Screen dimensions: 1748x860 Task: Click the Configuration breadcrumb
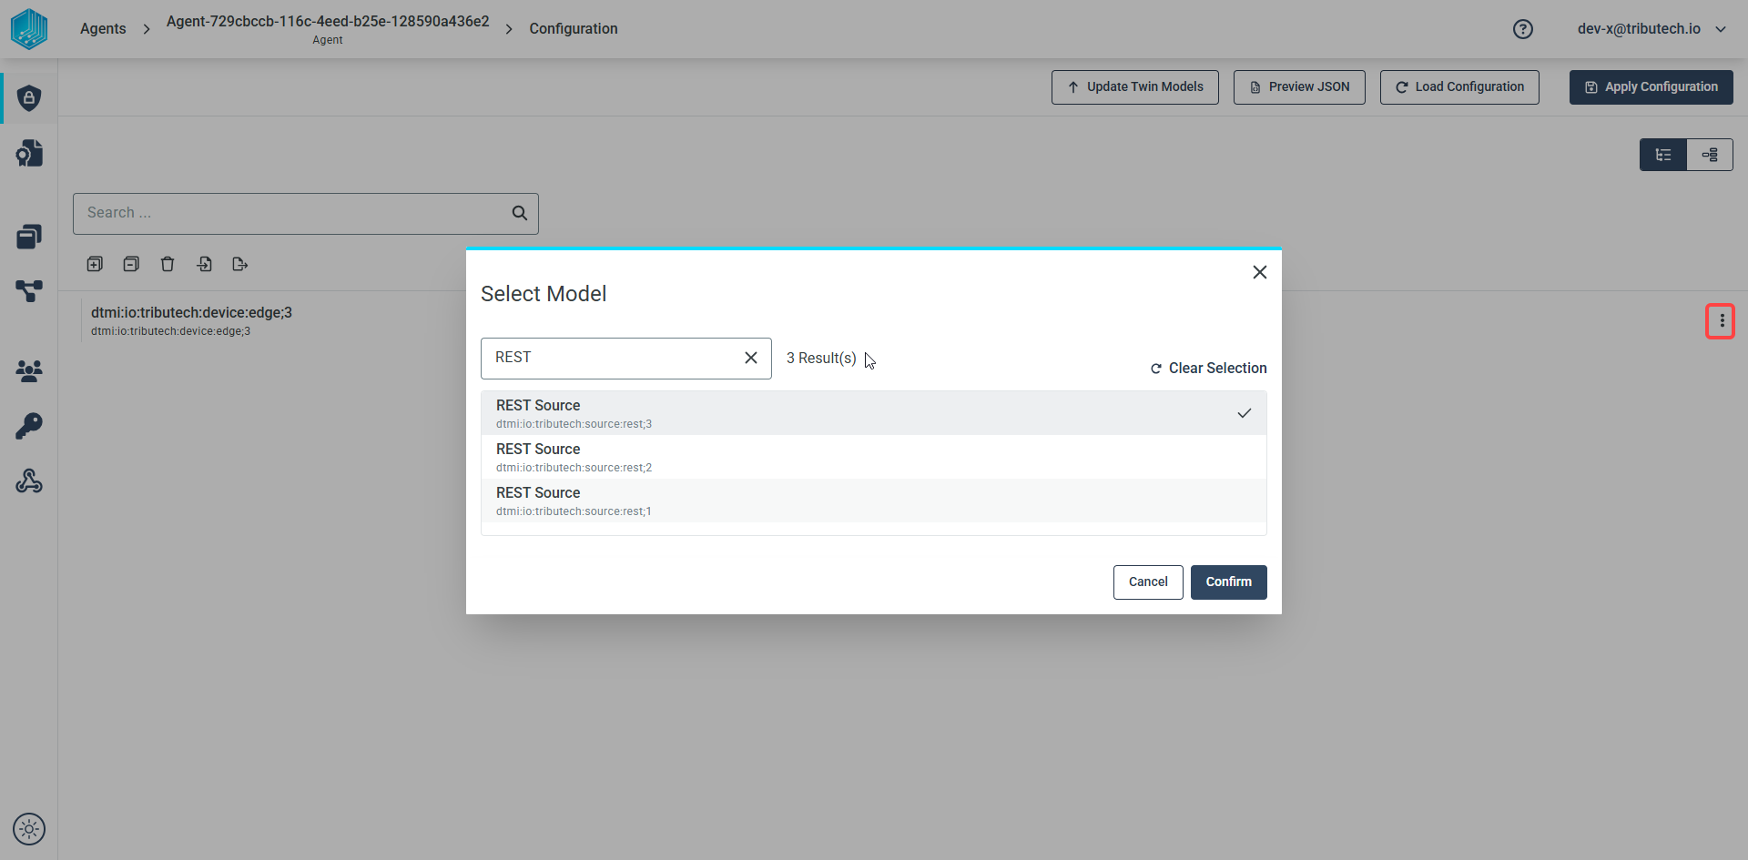574,29
